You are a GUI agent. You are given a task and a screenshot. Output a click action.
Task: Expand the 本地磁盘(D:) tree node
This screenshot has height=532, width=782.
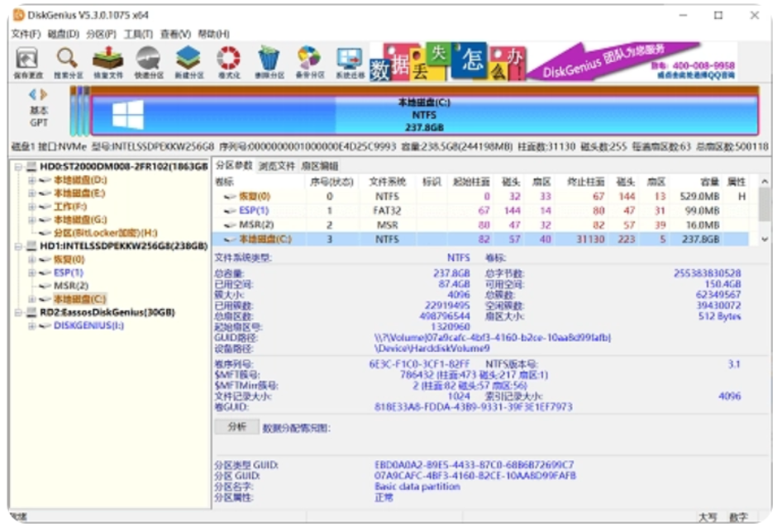[x=31, y=180]
